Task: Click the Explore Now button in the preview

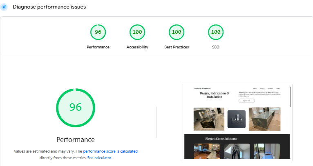Action: (246, 100)
